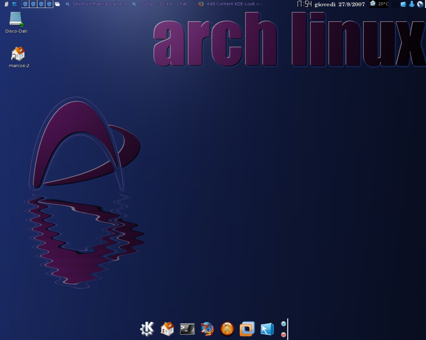426x340 pixels.
Task: Launch the Konsole terminal from the dock
Action: [x=187, y=329]
